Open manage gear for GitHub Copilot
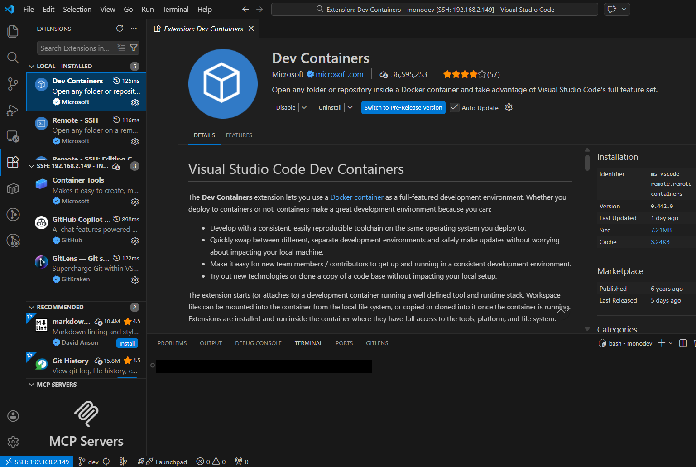Image resolution: width=696 pixels, height=467 pixels. 135,241
